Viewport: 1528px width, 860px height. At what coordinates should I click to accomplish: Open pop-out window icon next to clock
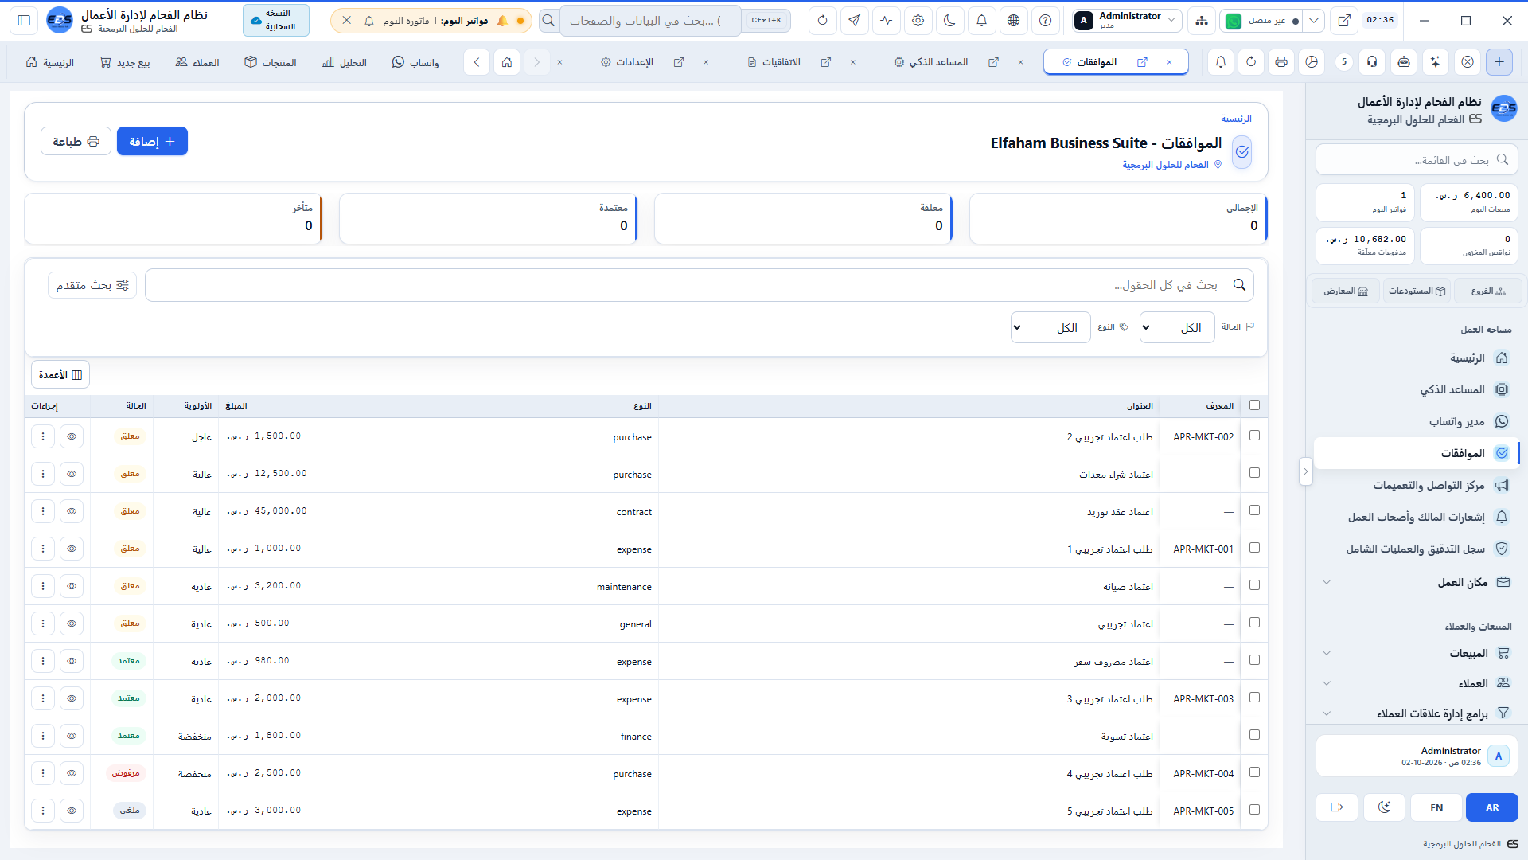coord(1344,21)
